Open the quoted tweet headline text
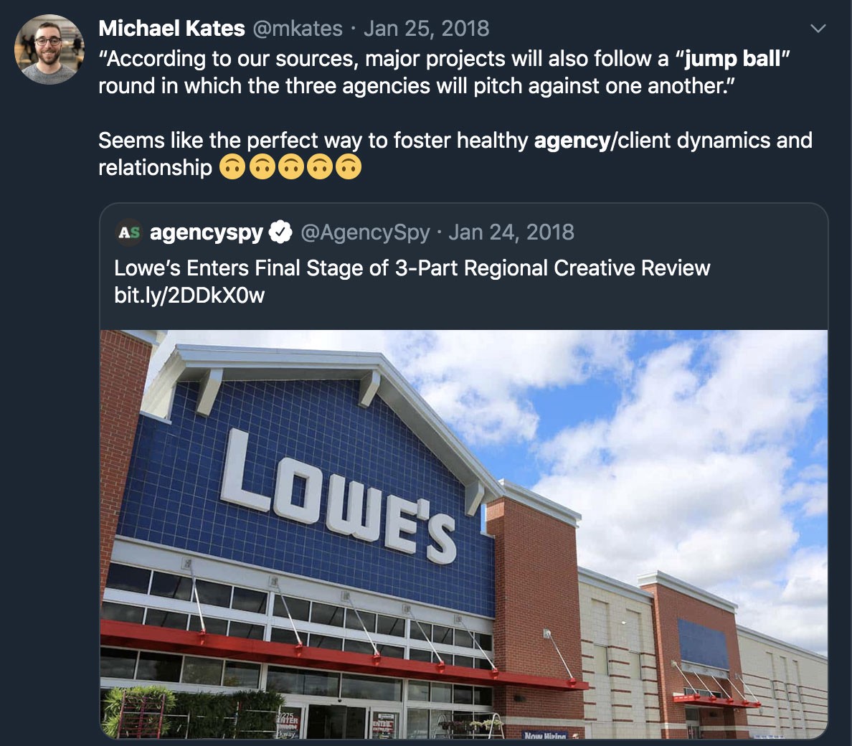Screen dimensions: 852x746 (412, 268)
